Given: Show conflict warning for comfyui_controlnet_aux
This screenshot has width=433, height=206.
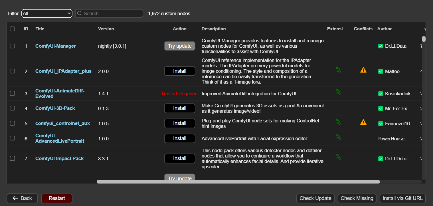Looking at the screenshot, I should [363, 122].
